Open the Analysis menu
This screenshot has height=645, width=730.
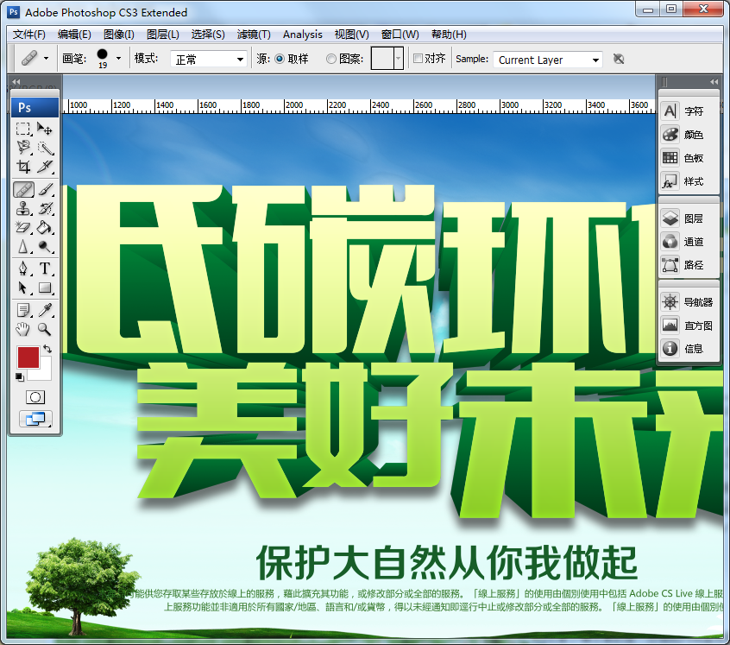(x=303, y=35)
